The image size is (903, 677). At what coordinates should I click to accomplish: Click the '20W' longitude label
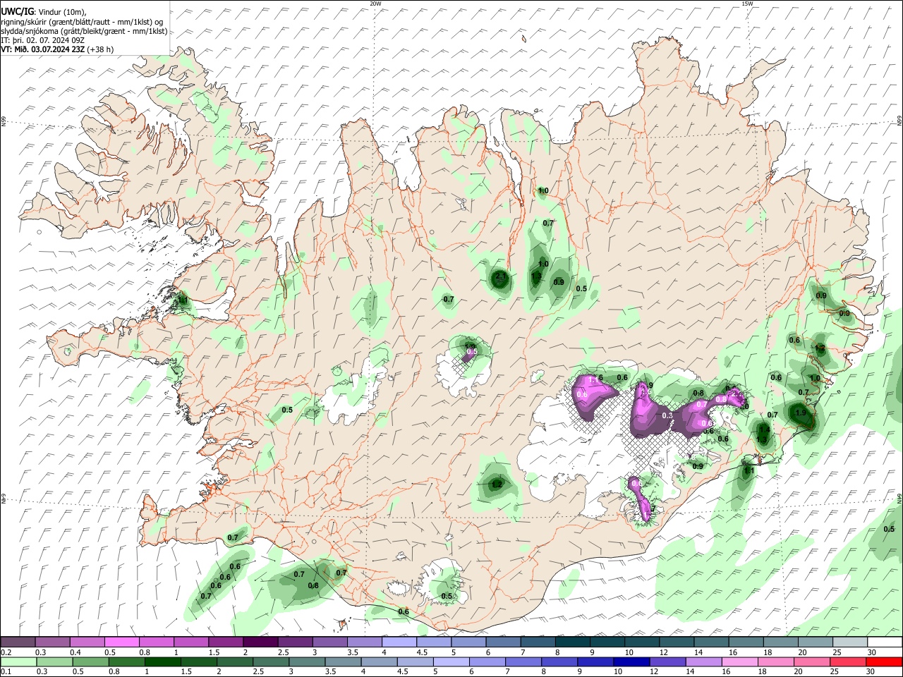coord(375,4)
